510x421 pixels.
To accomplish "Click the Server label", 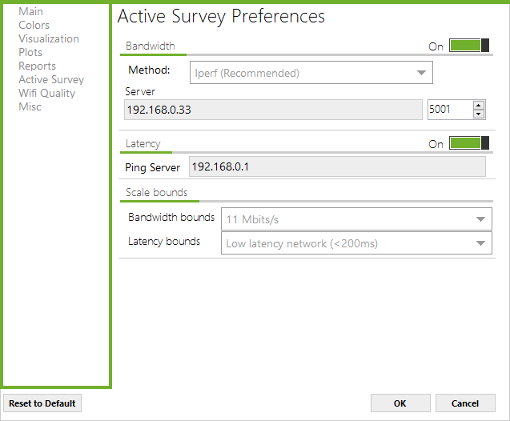I will click(140, 91).
